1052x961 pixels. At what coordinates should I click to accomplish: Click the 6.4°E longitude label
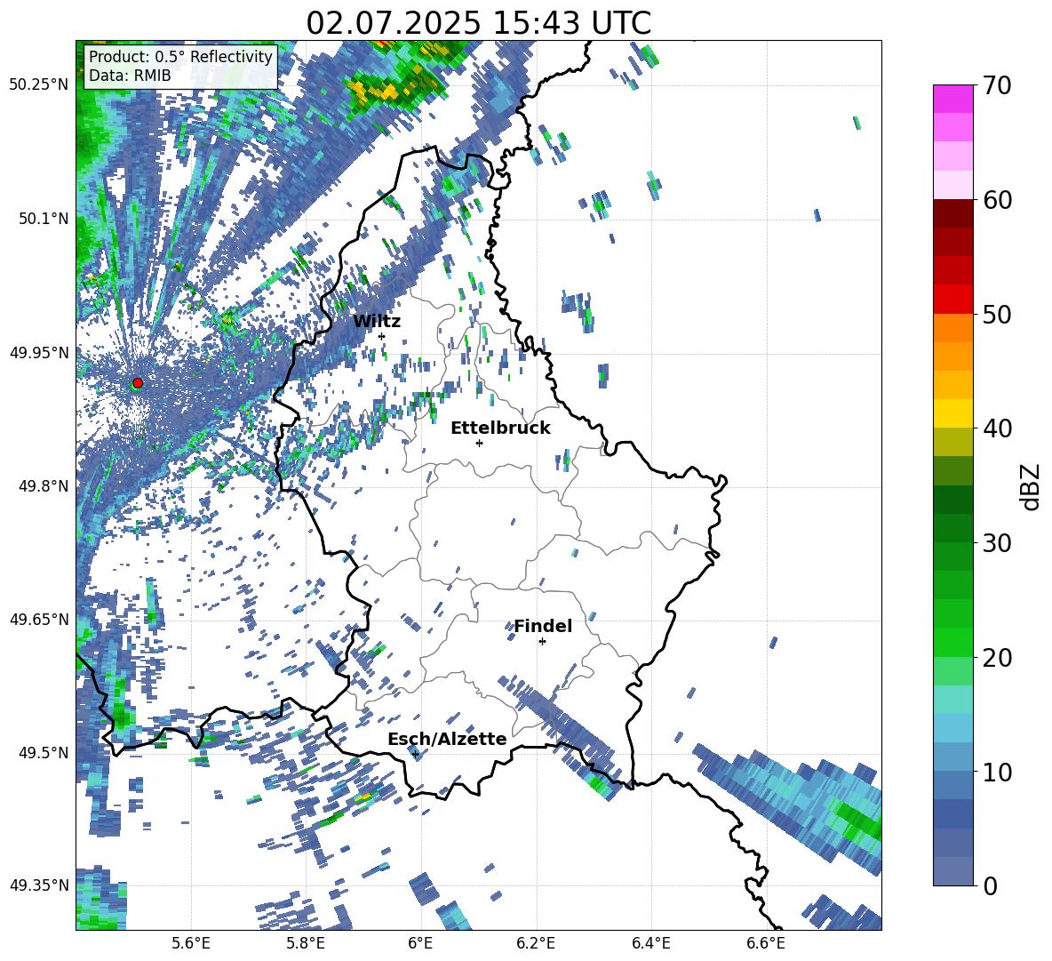point(650,943)
